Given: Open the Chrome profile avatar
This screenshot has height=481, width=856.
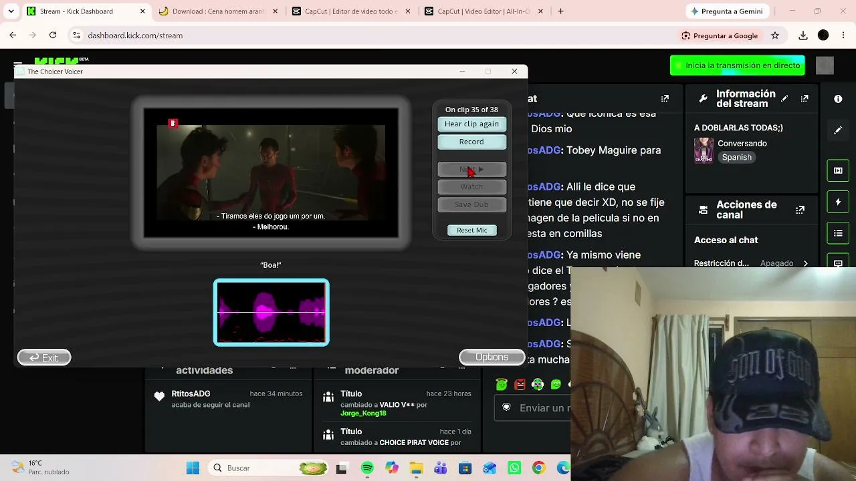Looking at the screenshot, I should [823, 35].
